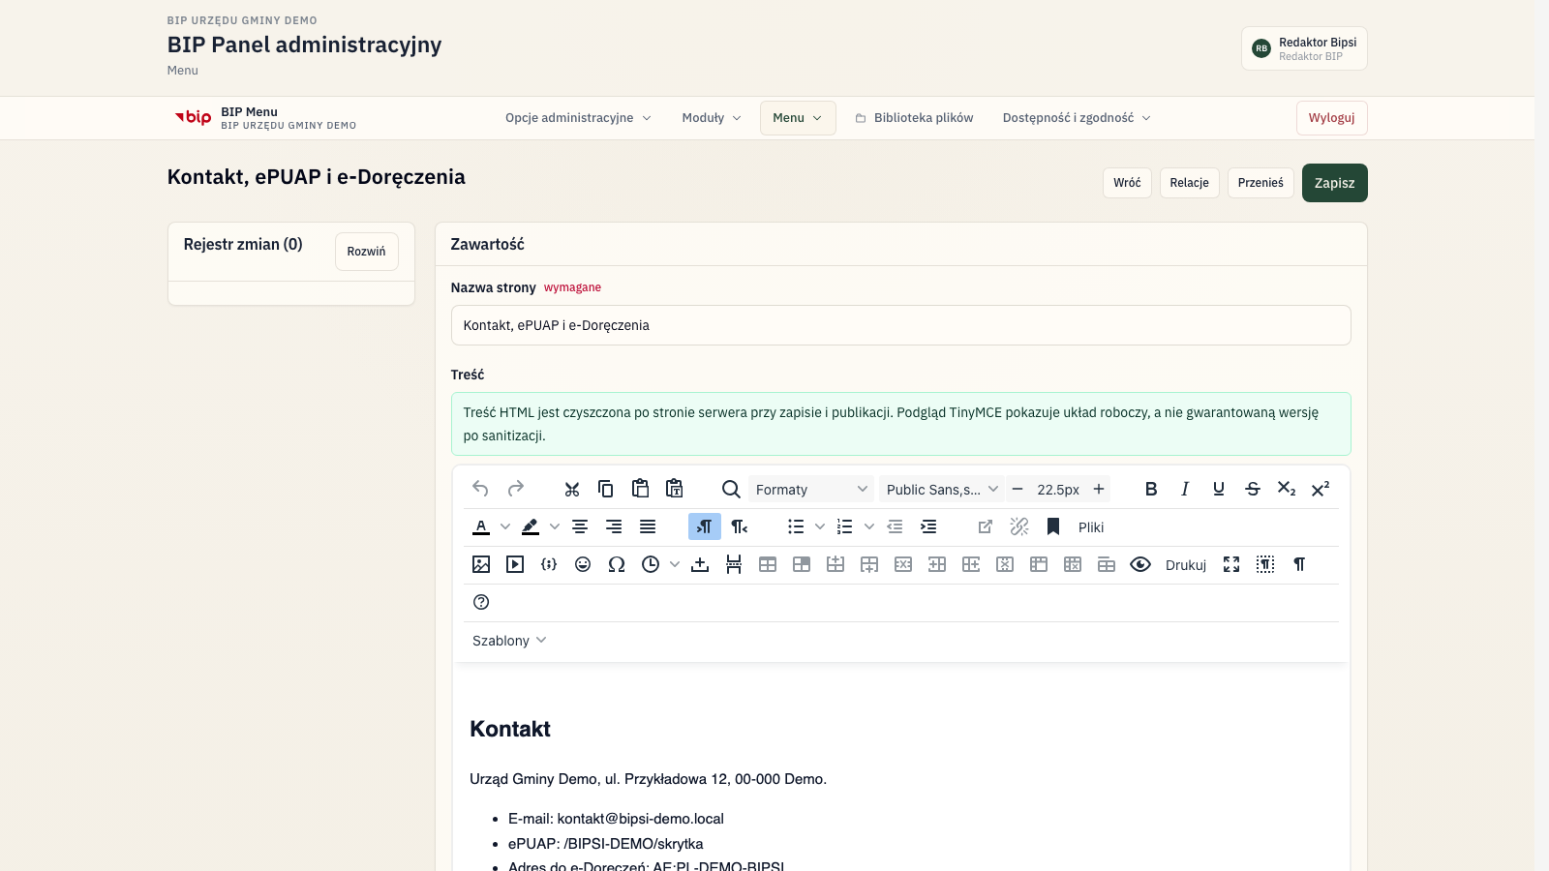Screen dimensions: 1549x871
Task: Insert a bookmark anchor using the bookmark icon
Action: pyautogui.click(x=1053, y=526)
